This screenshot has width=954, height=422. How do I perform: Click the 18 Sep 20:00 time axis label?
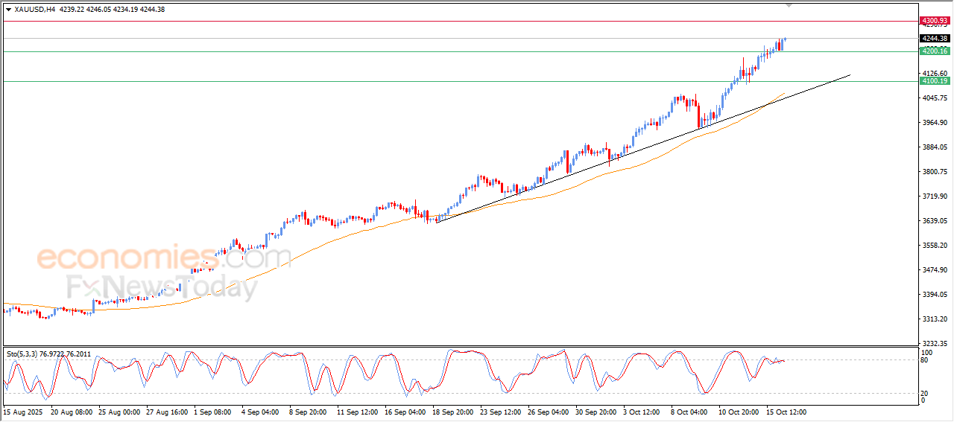click(453, 412)
